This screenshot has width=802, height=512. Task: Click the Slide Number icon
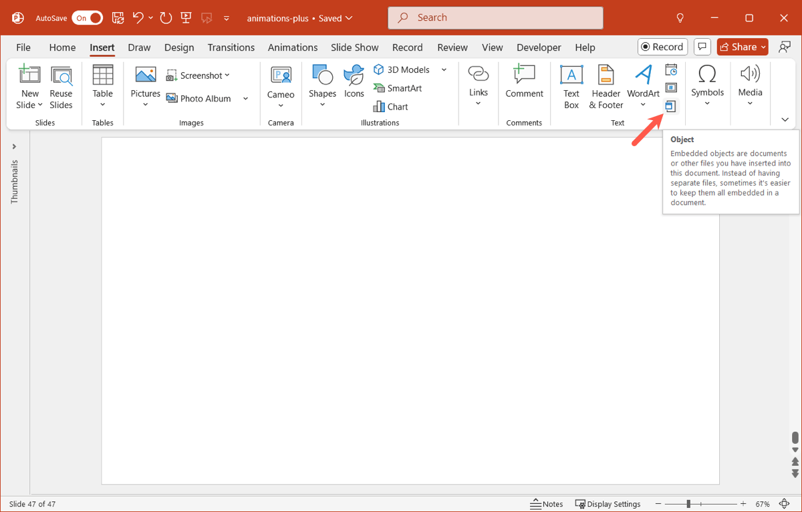tap(672, 88)
